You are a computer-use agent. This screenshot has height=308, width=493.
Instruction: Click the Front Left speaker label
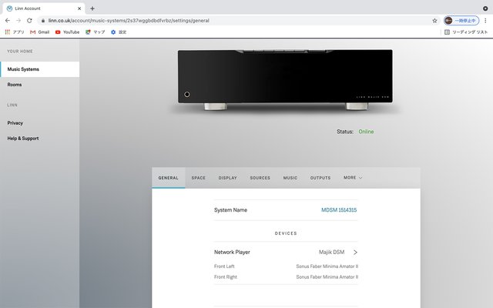pos(224,266)
